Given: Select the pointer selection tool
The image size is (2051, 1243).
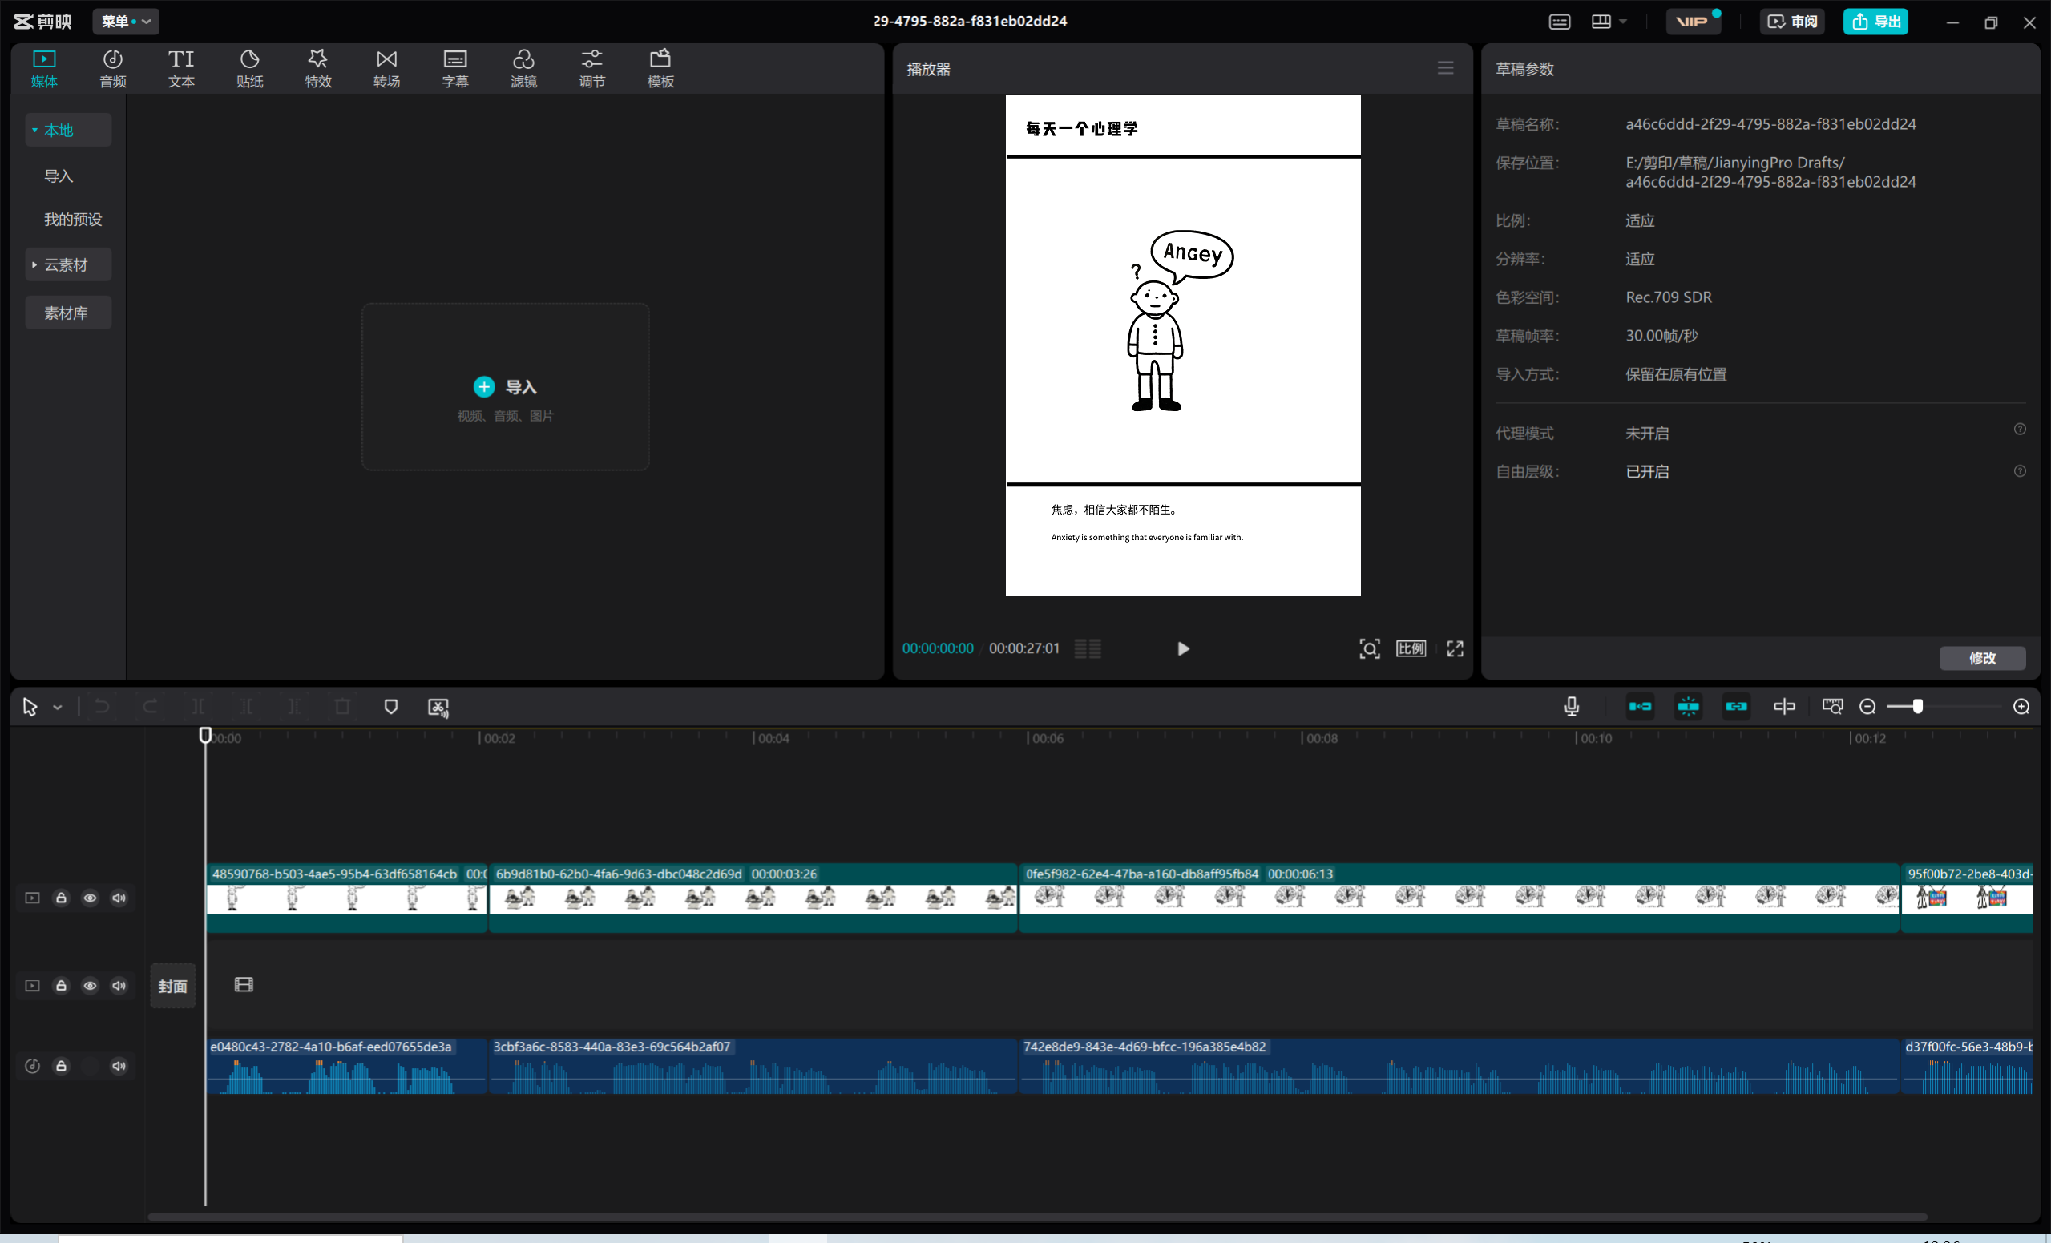Looking at the screenshot, I should [30, 707].
